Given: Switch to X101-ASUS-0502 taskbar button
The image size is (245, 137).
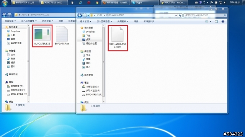Looking at the screenshot, I should click(x=54, y=3).
